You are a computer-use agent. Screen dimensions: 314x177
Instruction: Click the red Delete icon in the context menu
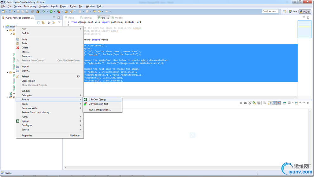point(18,47)
